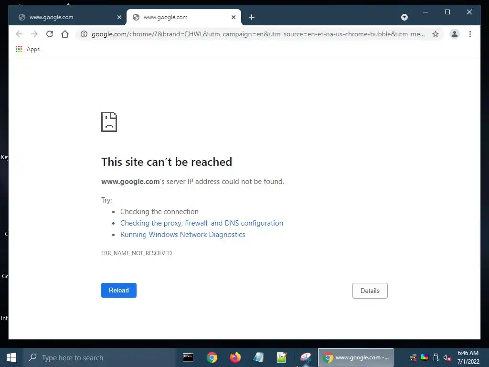
Task: Open the notepad-style icon in the taskbar
Action: click(x=258, y=357)
